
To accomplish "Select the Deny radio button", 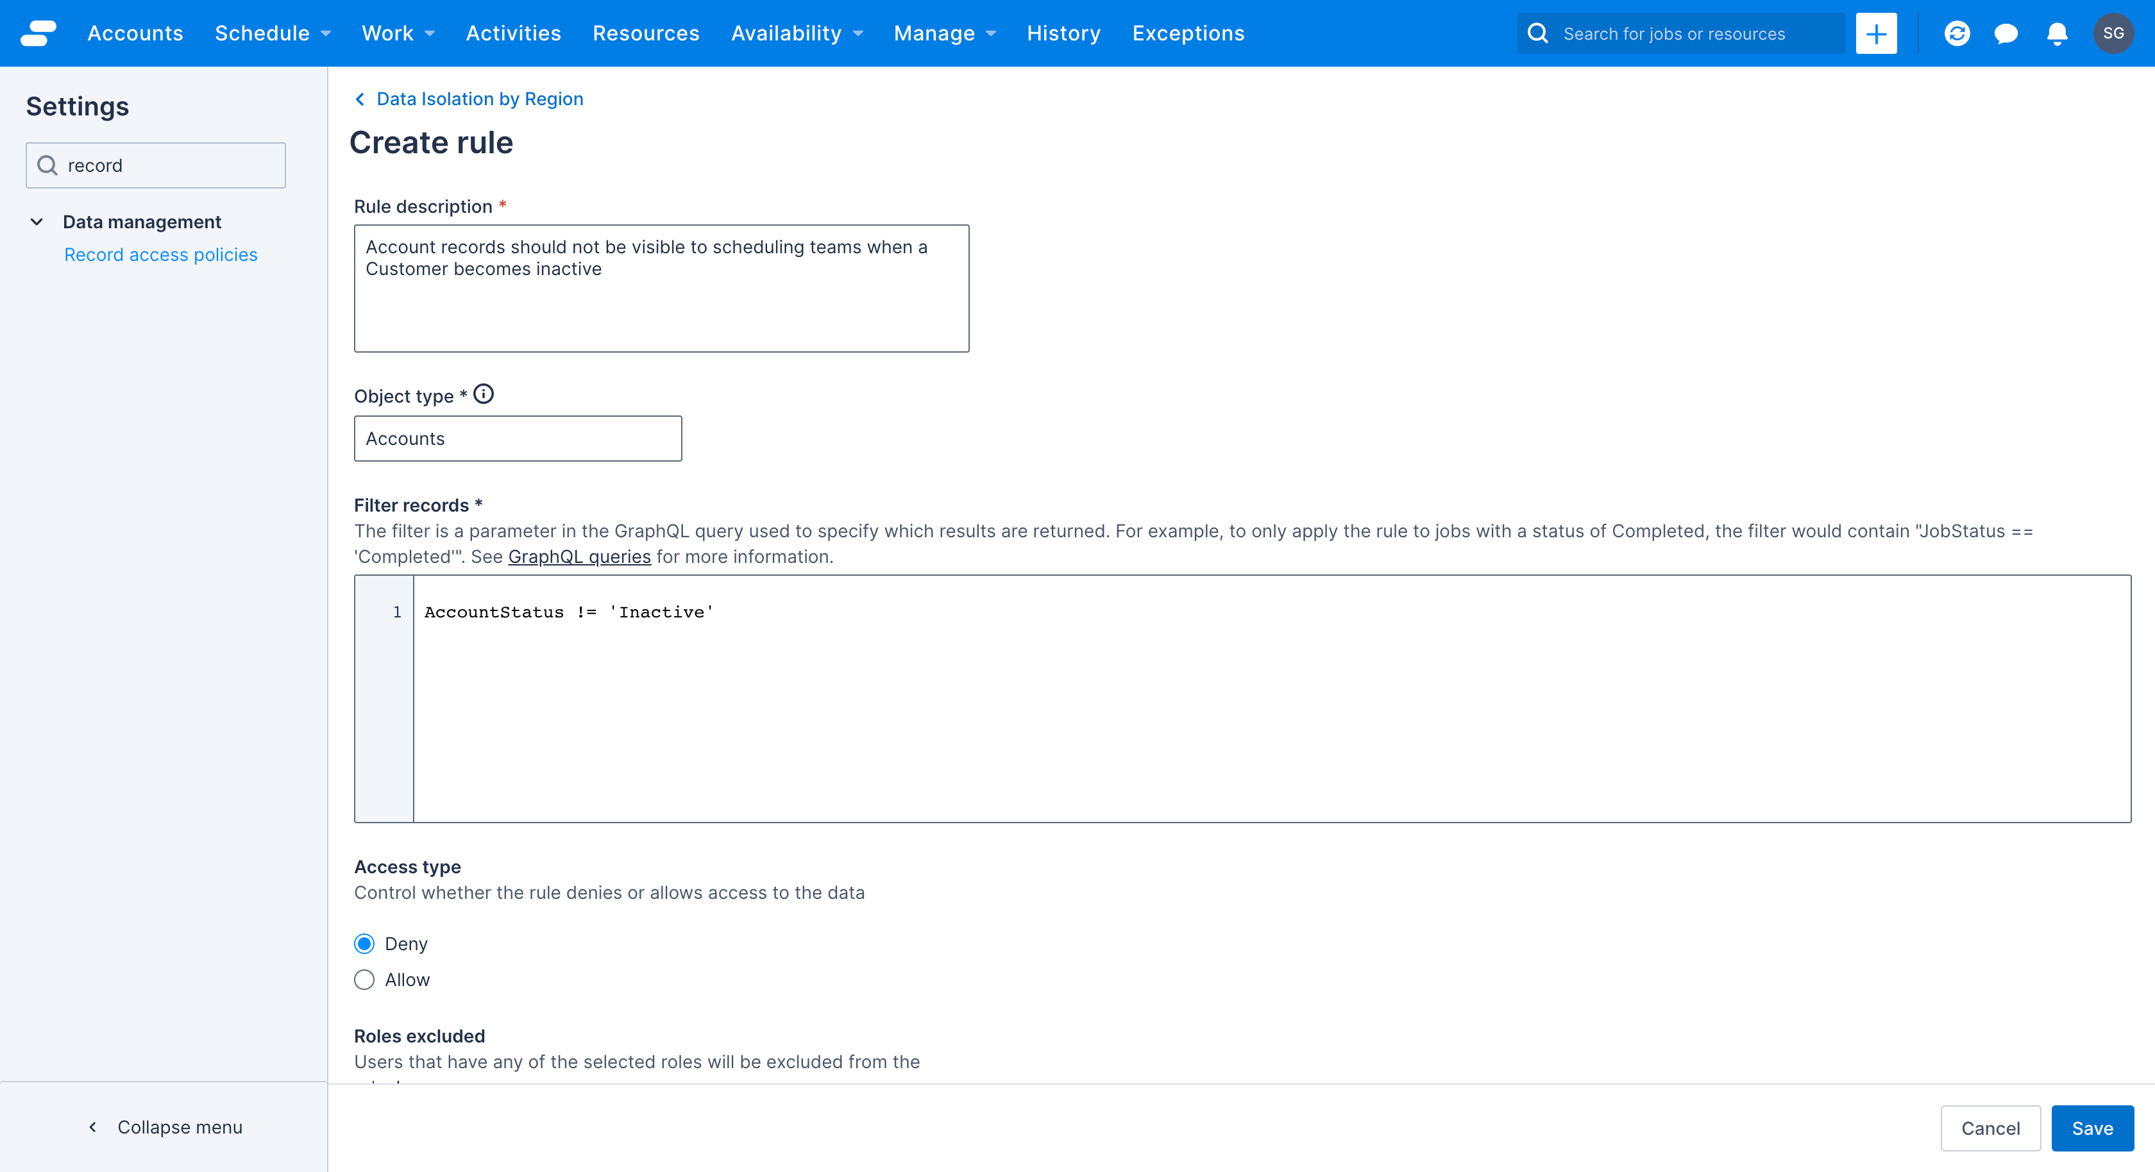I will coord(364,944).
